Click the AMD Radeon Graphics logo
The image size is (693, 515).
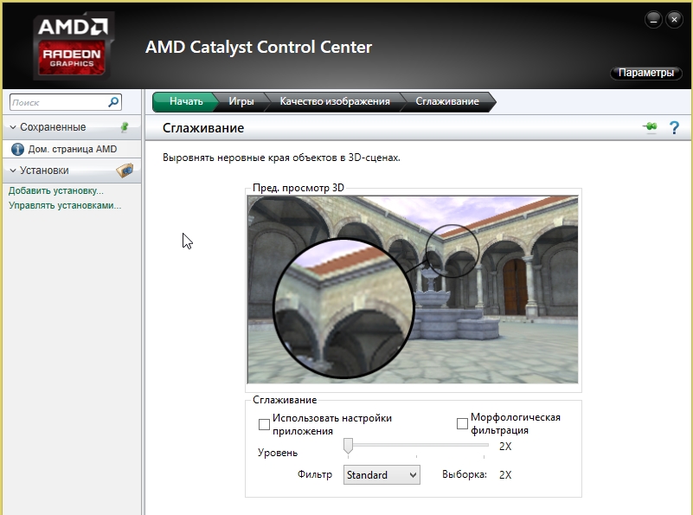coord(72,46)
